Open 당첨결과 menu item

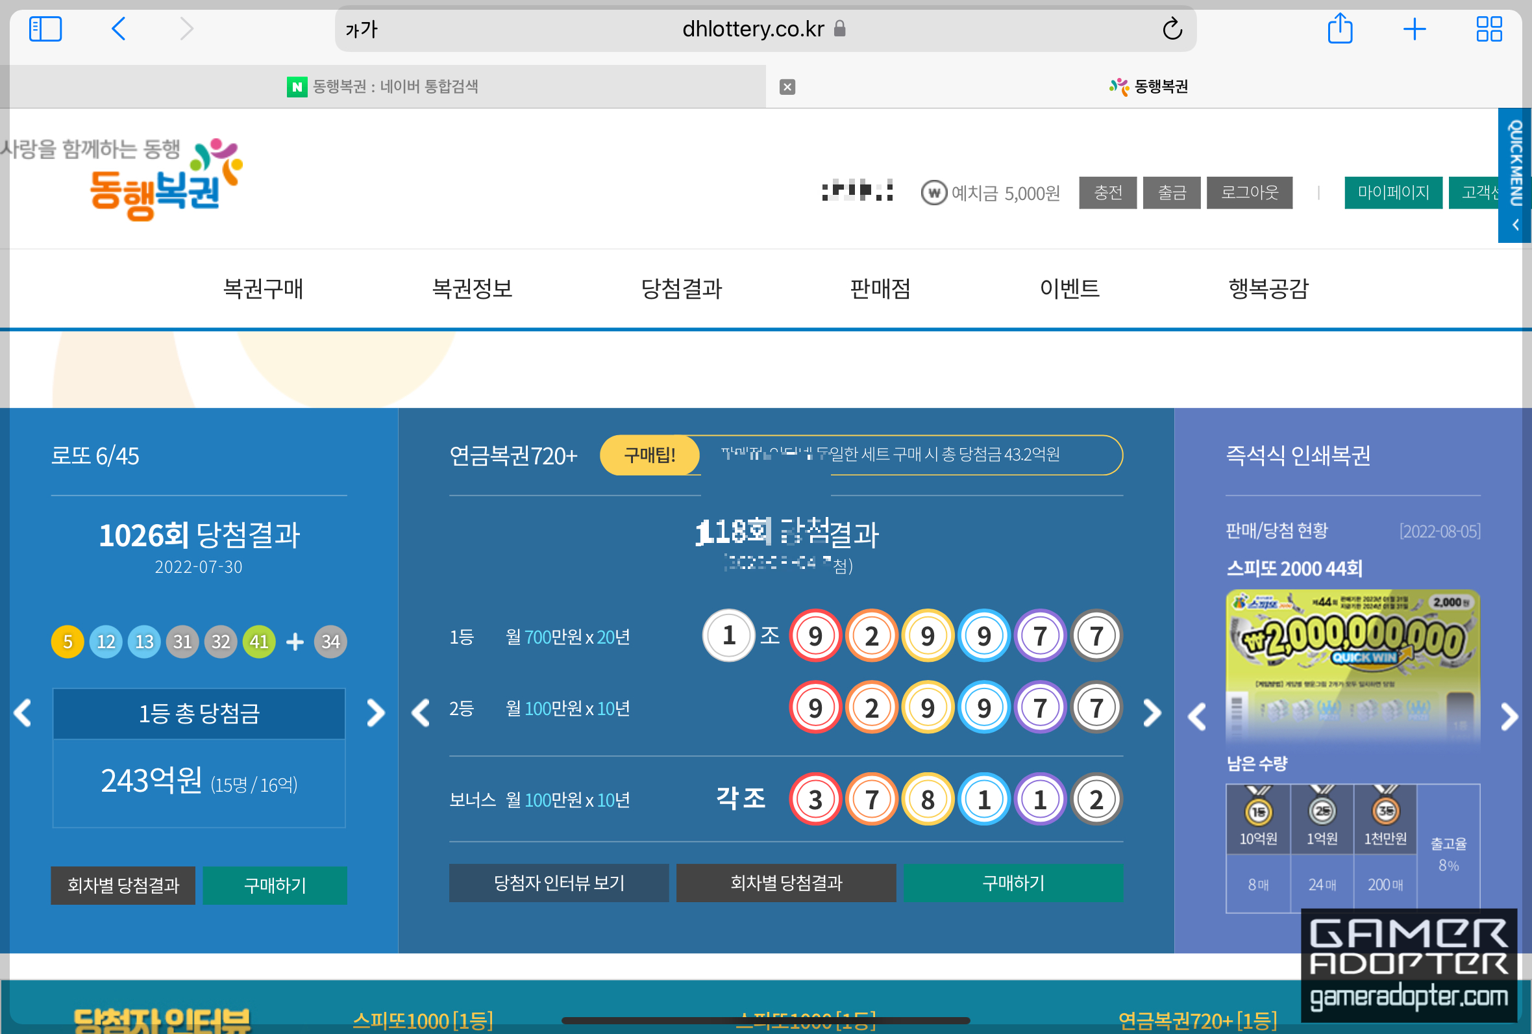tap(682, 289)
